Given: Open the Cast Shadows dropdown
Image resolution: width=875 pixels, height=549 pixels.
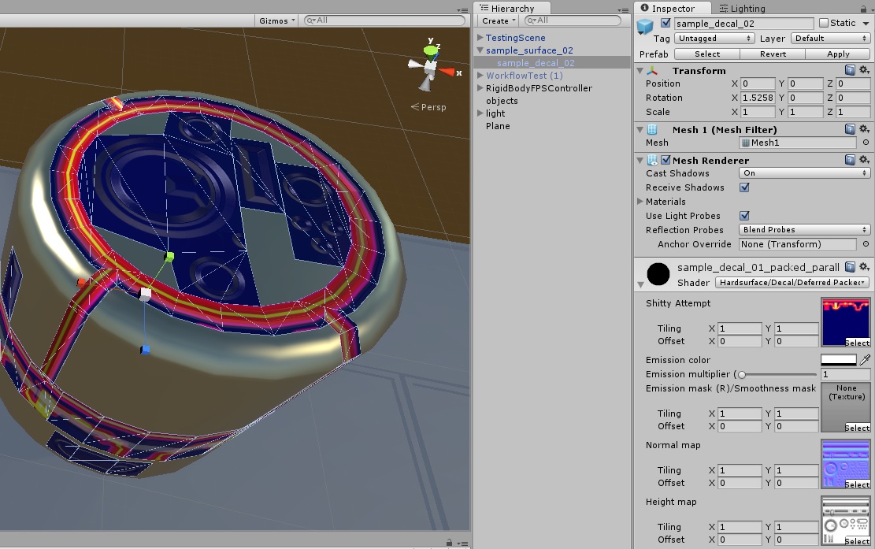Looking at the screenshot, I should [803, 173].
